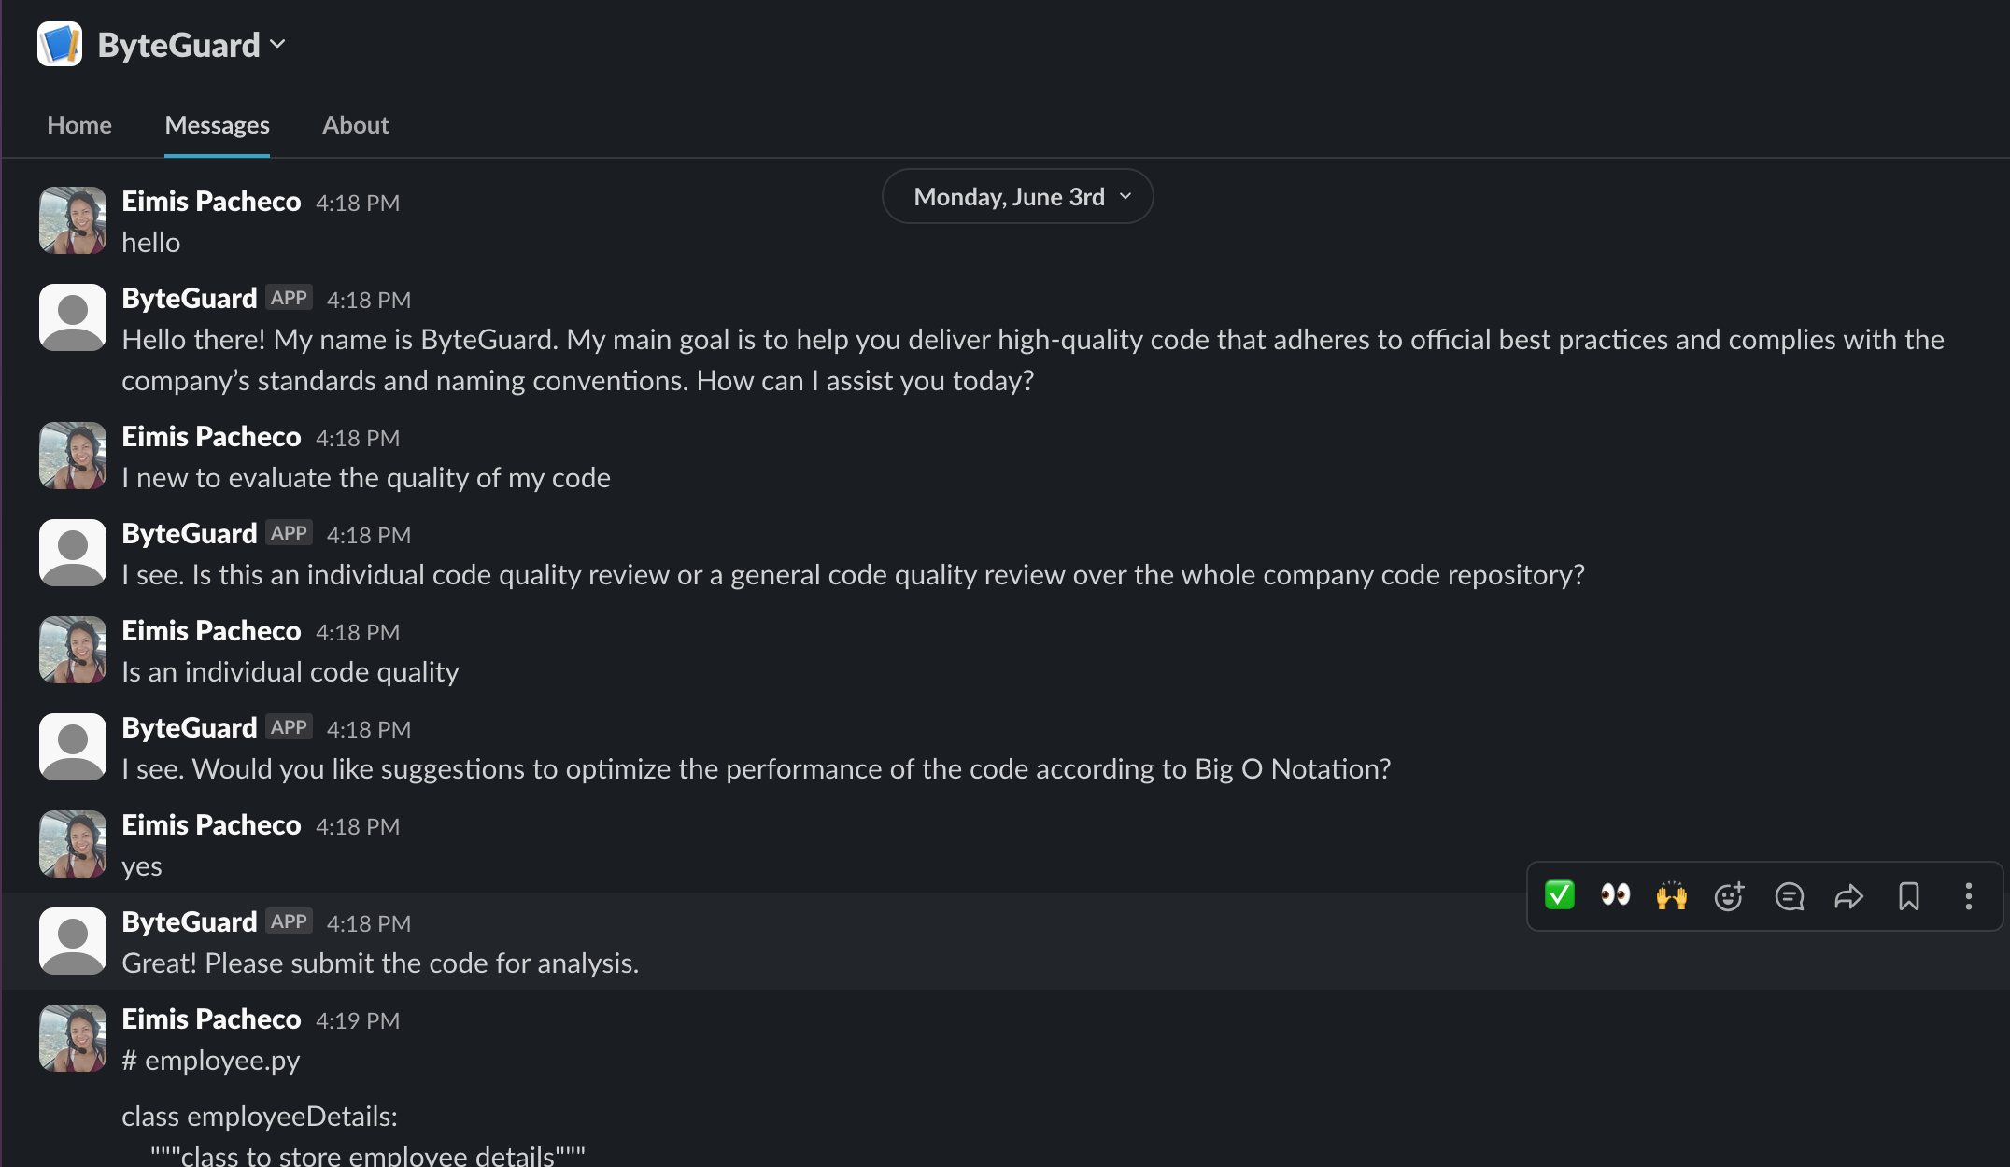Reply in thread to the message
This screenshot has height=1167, width=2010.
1789,896
